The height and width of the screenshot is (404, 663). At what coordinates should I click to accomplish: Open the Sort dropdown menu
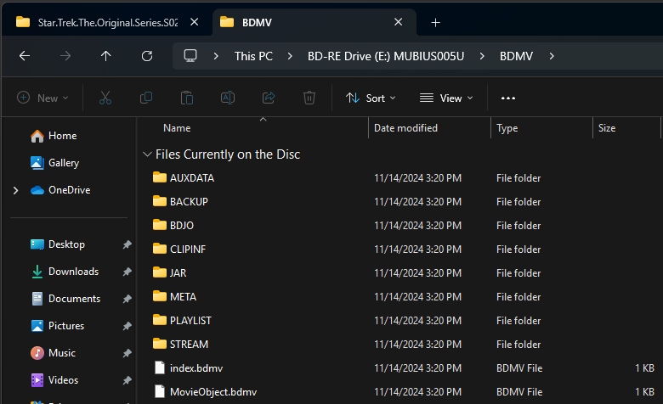[x=371, y=98]
